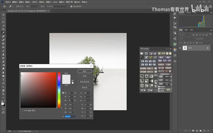The width and height of the screenshot is (213, 133).
Task: Open the Brush Settings panel icon
Action: [175, 23]
